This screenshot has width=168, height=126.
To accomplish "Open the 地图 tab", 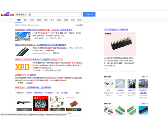I will click(66, 20).
